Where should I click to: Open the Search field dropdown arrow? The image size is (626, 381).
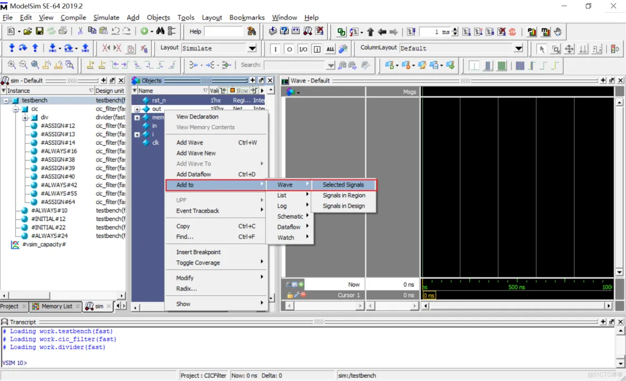coord(330,65)
